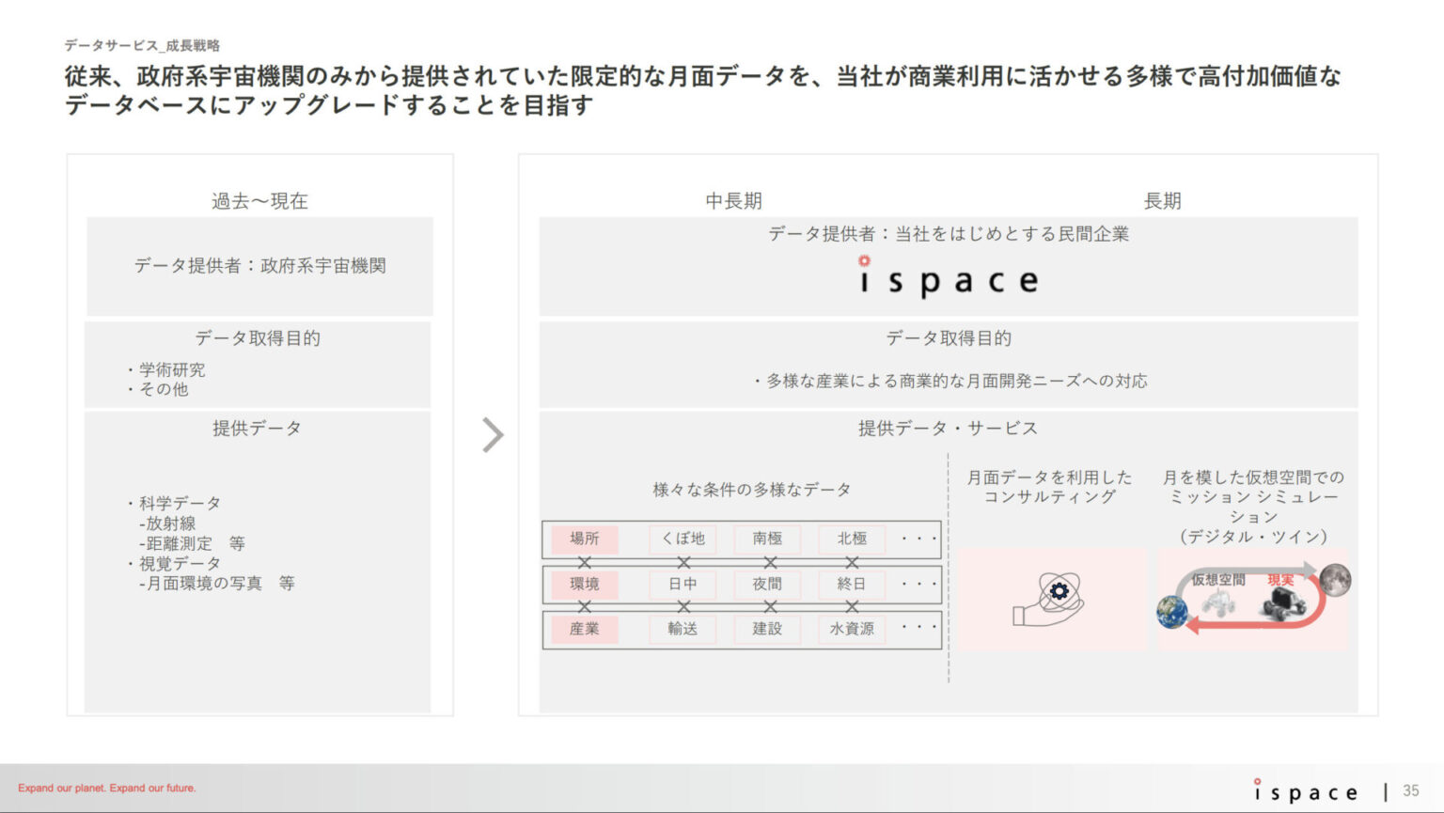The height and width of the screenshot is (813, 1444).
Task: Expand the large chevron between the two panels
Action: (x=493, y=435)
